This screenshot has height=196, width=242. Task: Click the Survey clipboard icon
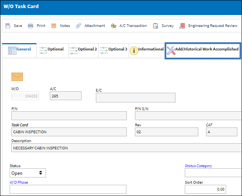pos(155,26)
